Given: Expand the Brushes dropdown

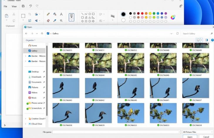Looking at the screenshot, I should pyautogui.click(x=71, y=20).
